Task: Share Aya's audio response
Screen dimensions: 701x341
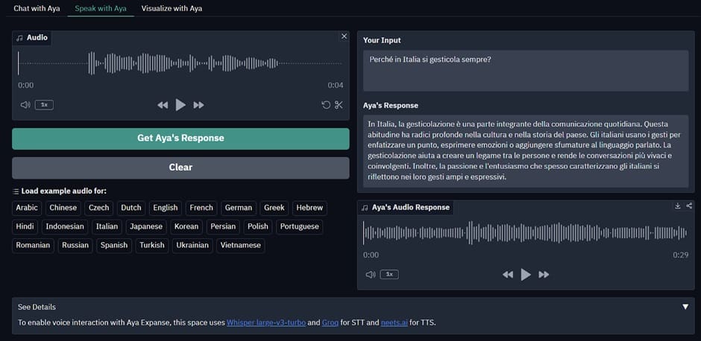Action: pos(689,206)
